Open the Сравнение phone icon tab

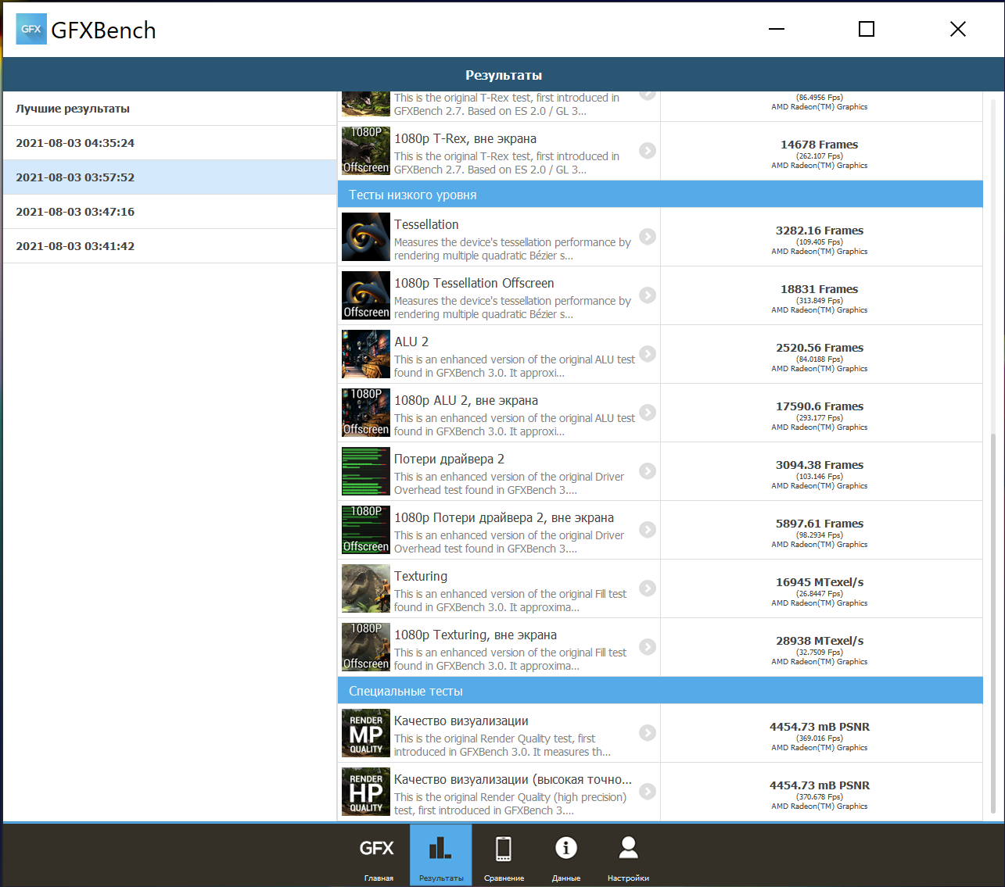click(x=504, y=848)
